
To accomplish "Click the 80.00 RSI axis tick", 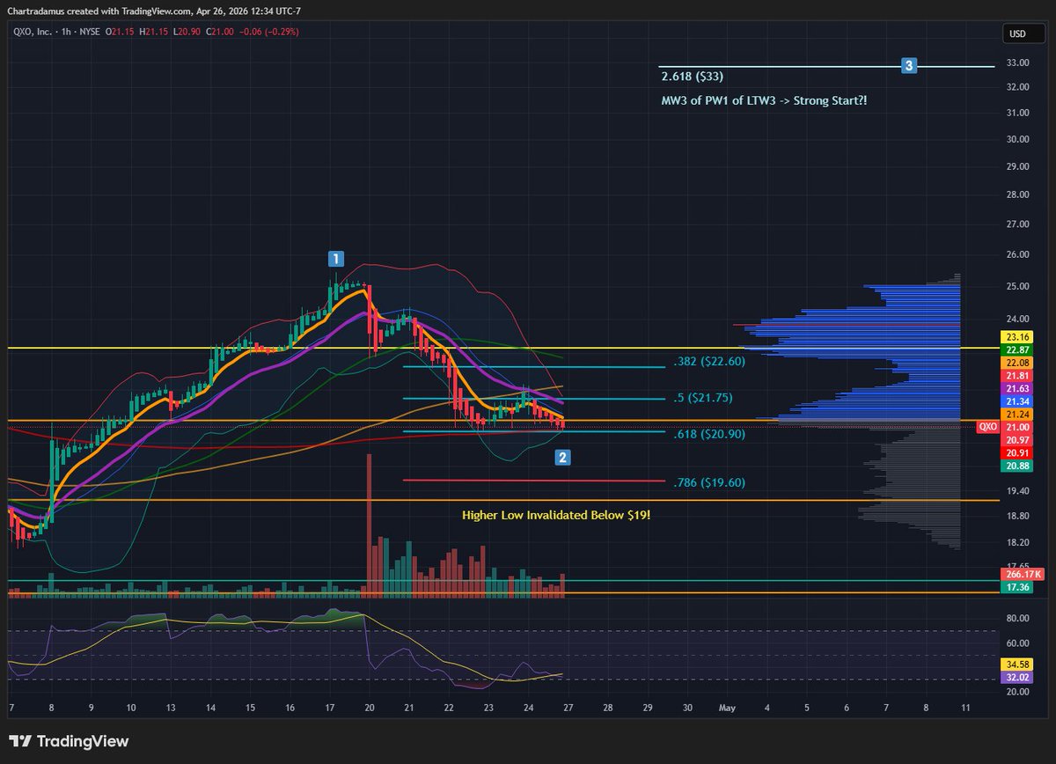I will point(1019,619).
